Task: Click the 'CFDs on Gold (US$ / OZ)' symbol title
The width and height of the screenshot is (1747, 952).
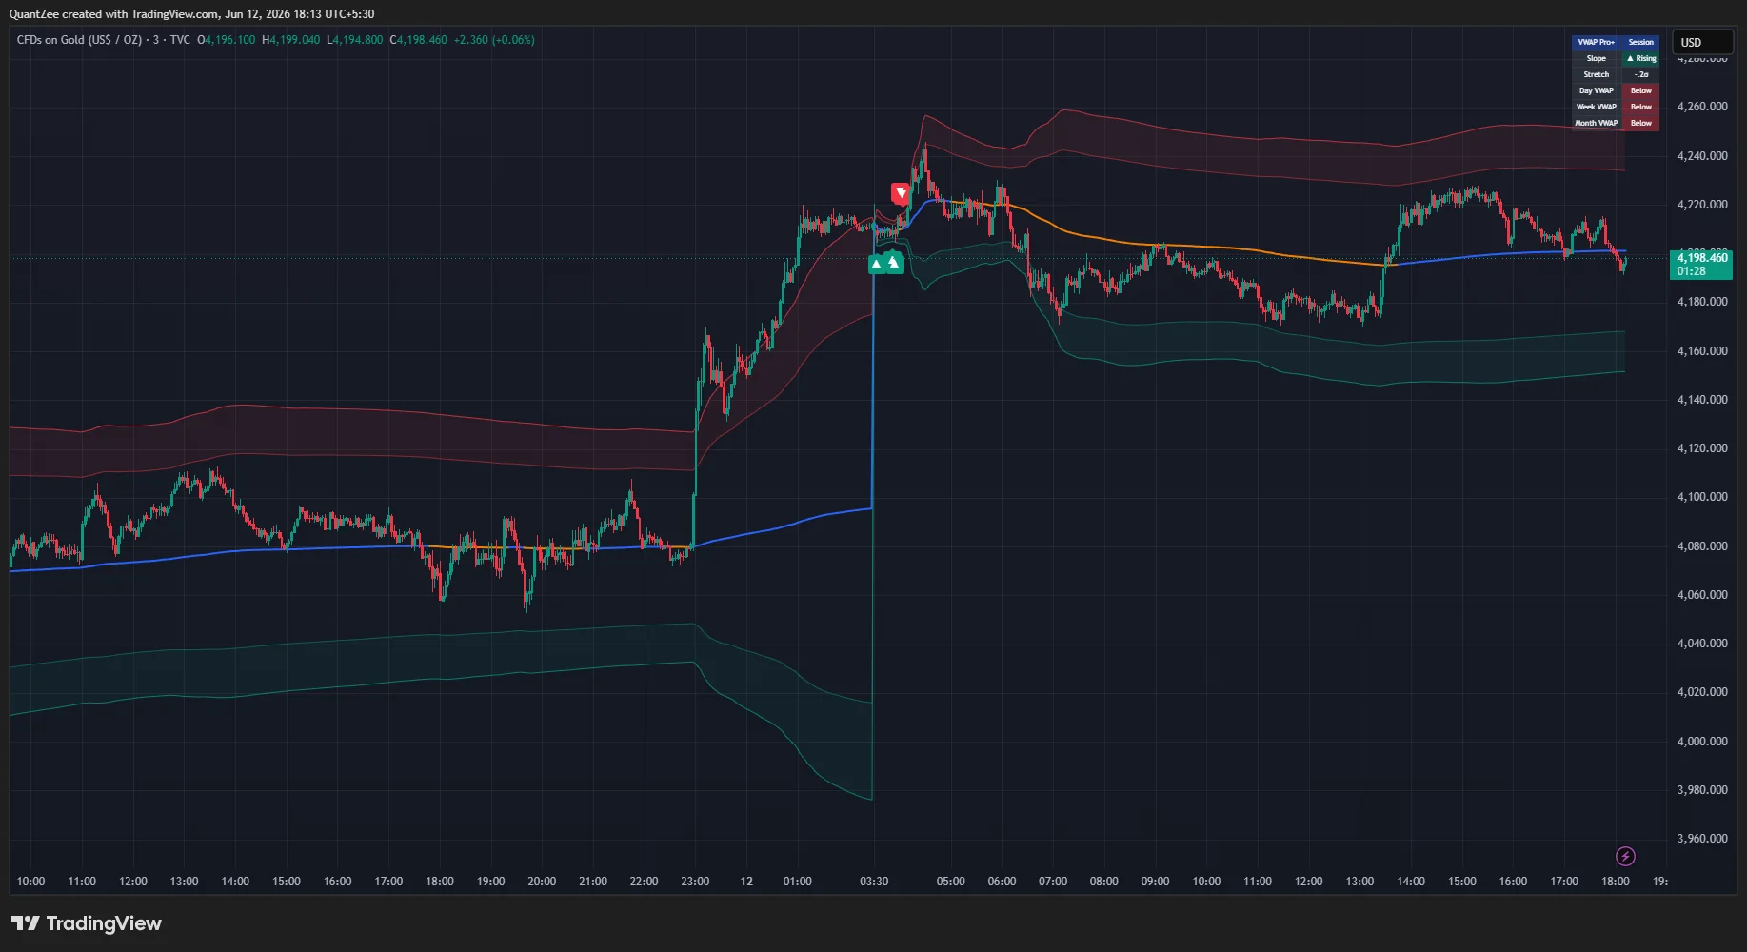Action: tap(79, 40)
